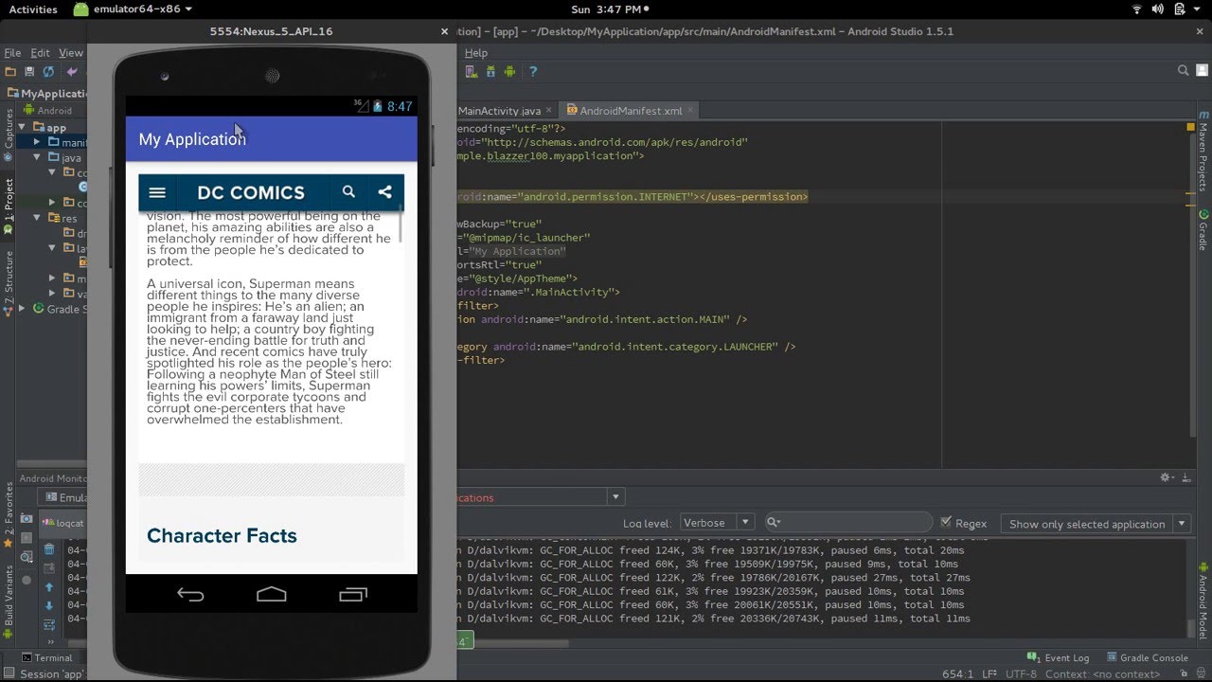Click the Wi-Fi icon in system tray

click(1137, 9)
